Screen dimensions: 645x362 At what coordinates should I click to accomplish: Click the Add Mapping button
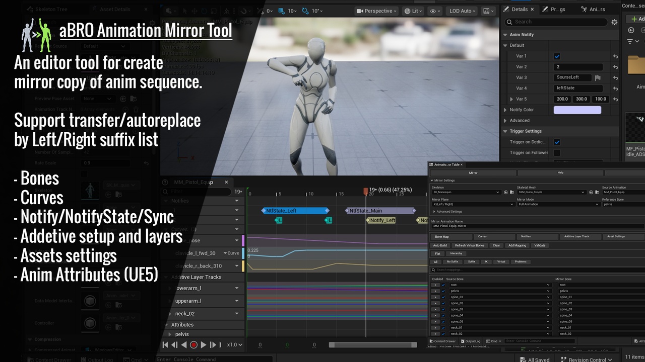[x=517, y=245]
